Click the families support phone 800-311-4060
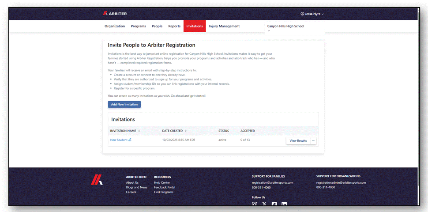The image size is (428, 212). click(261, 187)
